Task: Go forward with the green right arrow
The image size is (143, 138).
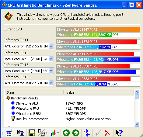Action: click(x=76, y=133)
